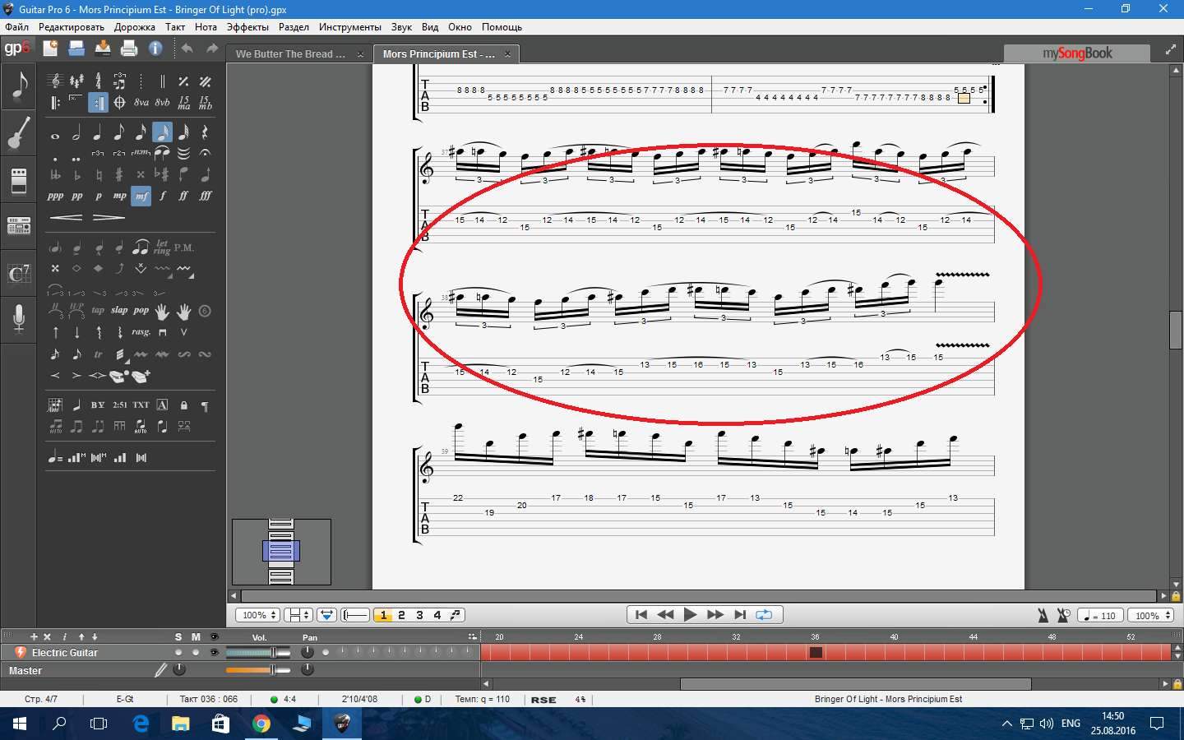
Task: Add the let ring effect
Action: [162, 247]
